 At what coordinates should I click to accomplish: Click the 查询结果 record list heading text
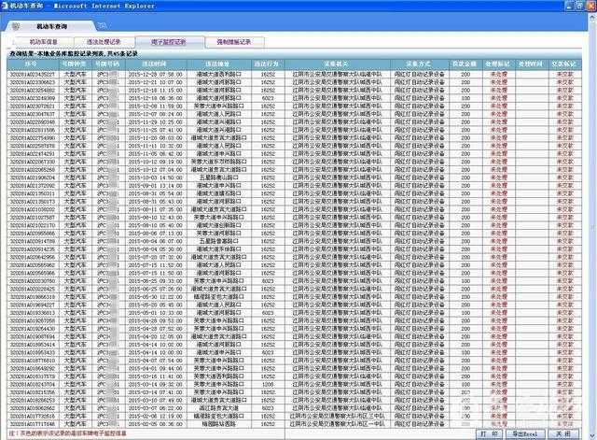point(74,54)
